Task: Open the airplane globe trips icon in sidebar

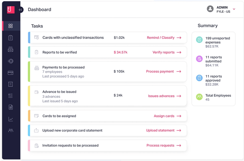Action: point(10,61)
